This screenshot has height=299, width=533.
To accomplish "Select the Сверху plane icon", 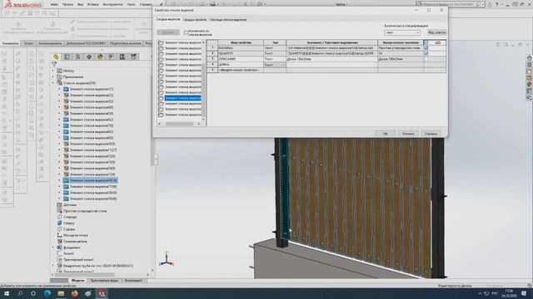I will [x=59, y=223].
